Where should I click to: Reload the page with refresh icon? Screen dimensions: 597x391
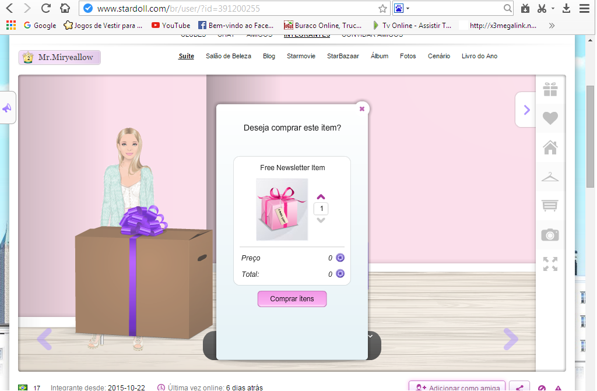point(46,8)
